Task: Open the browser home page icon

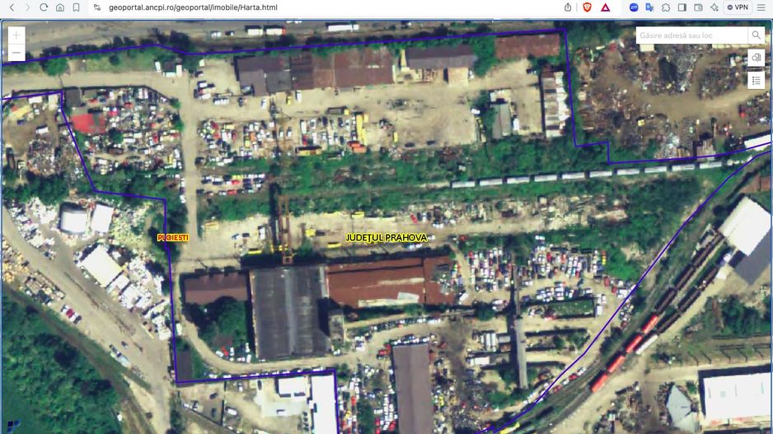Action: coord(60,7)
